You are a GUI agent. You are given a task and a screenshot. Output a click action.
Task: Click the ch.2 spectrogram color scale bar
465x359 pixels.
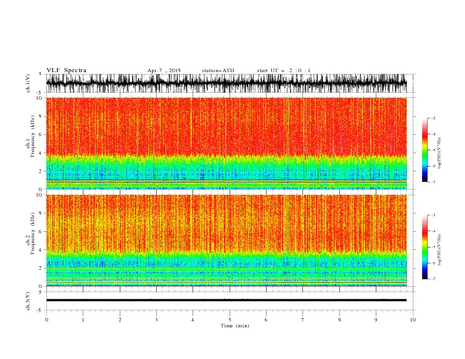424,247
